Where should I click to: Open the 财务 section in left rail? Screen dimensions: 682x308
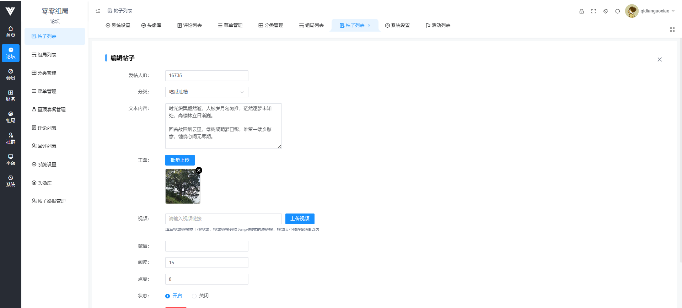(x=11, y=96)
